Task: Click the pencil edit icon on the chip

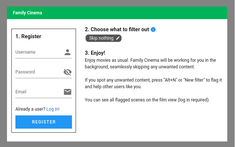Action: click(118, 38)
